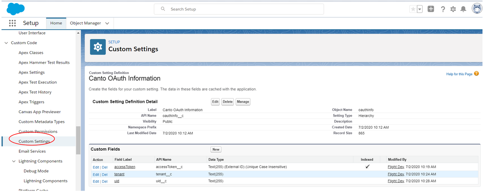487x192 pixels.
Task: Click the SETUP breadcrumb link
Action: coord(114,42)
